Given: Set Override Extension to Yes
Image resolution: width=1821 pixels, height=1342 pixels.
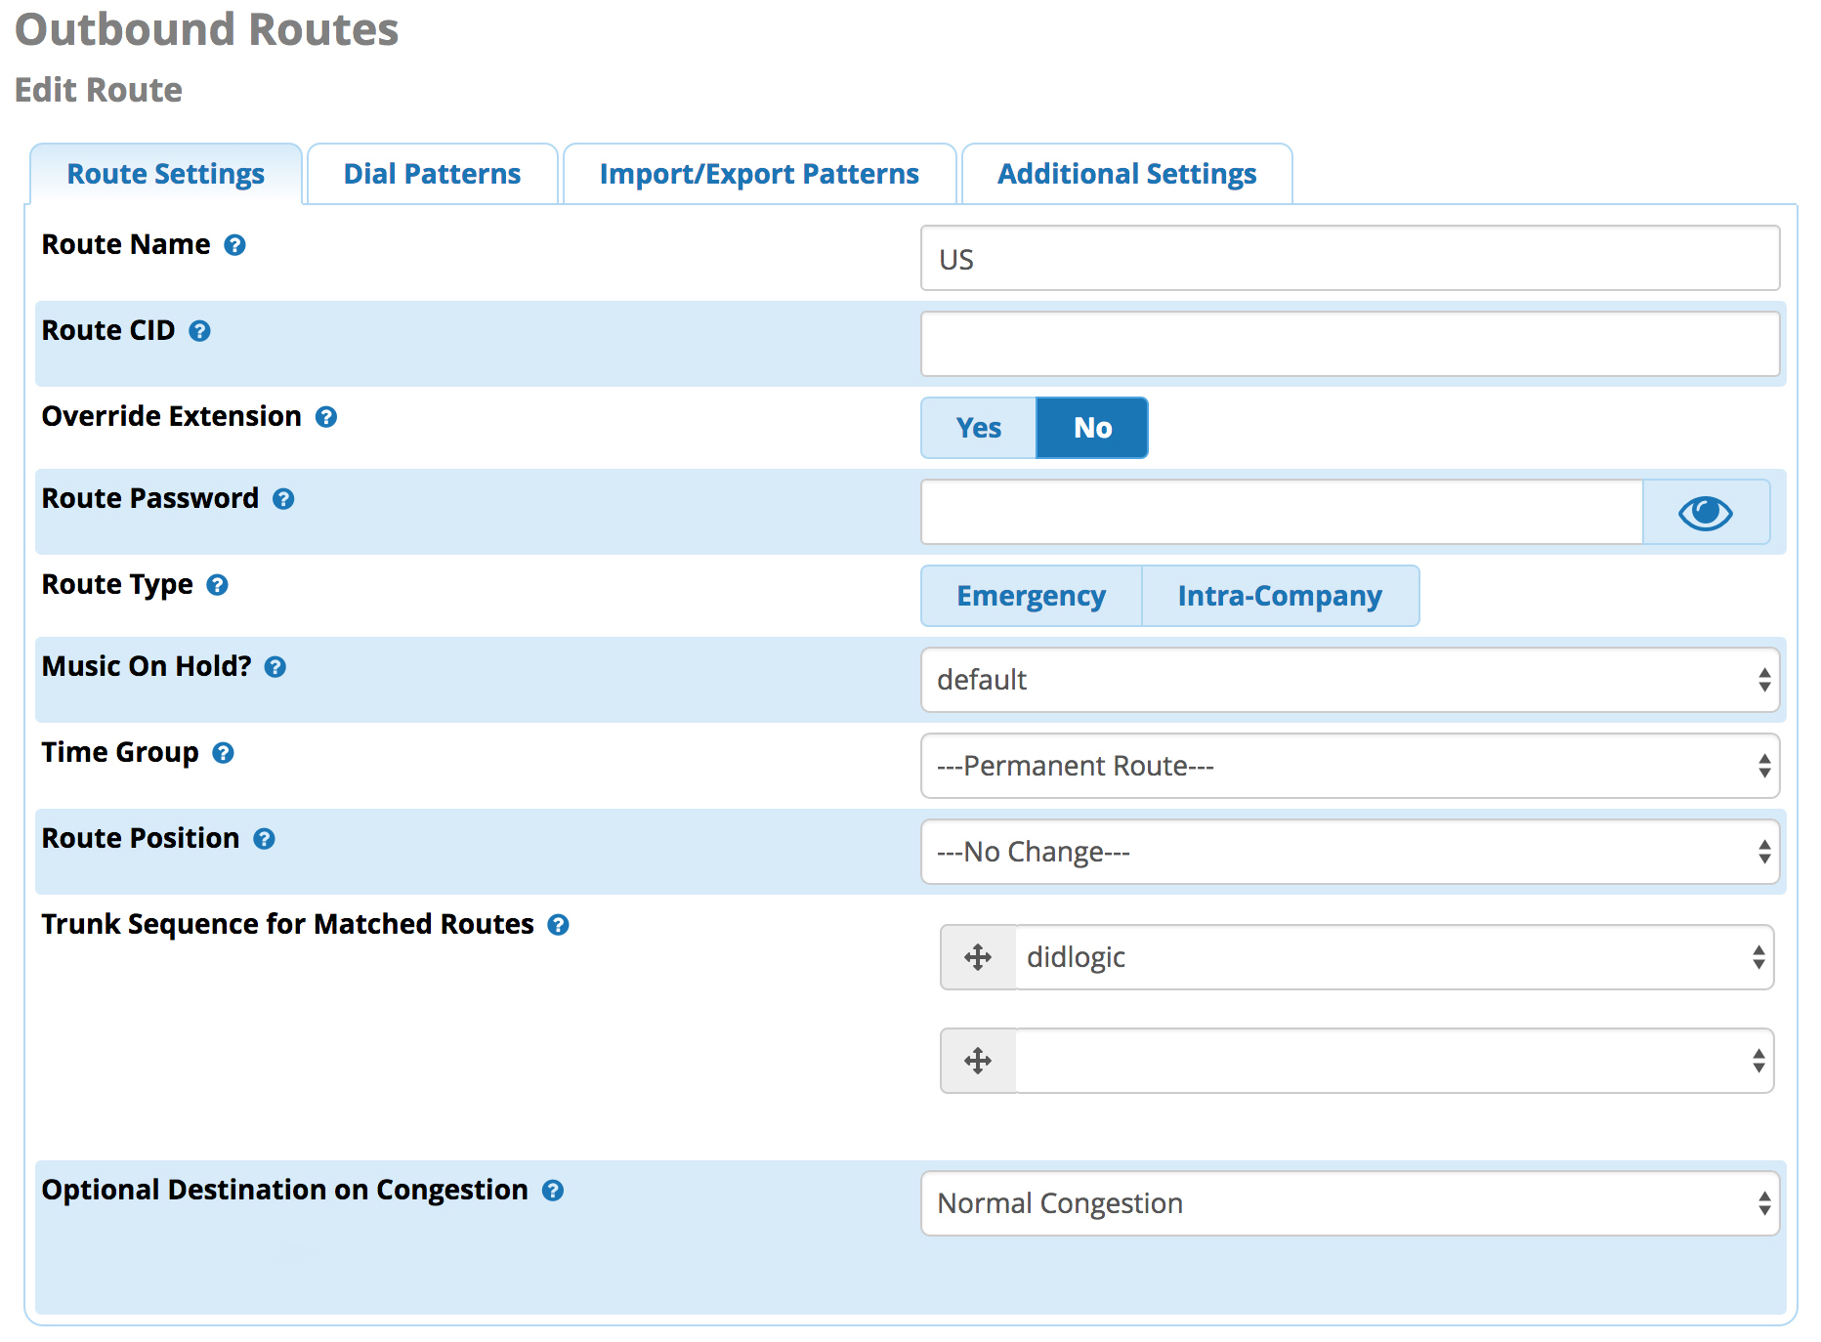Looking at the screenshot, I should (x=977, y=427).
